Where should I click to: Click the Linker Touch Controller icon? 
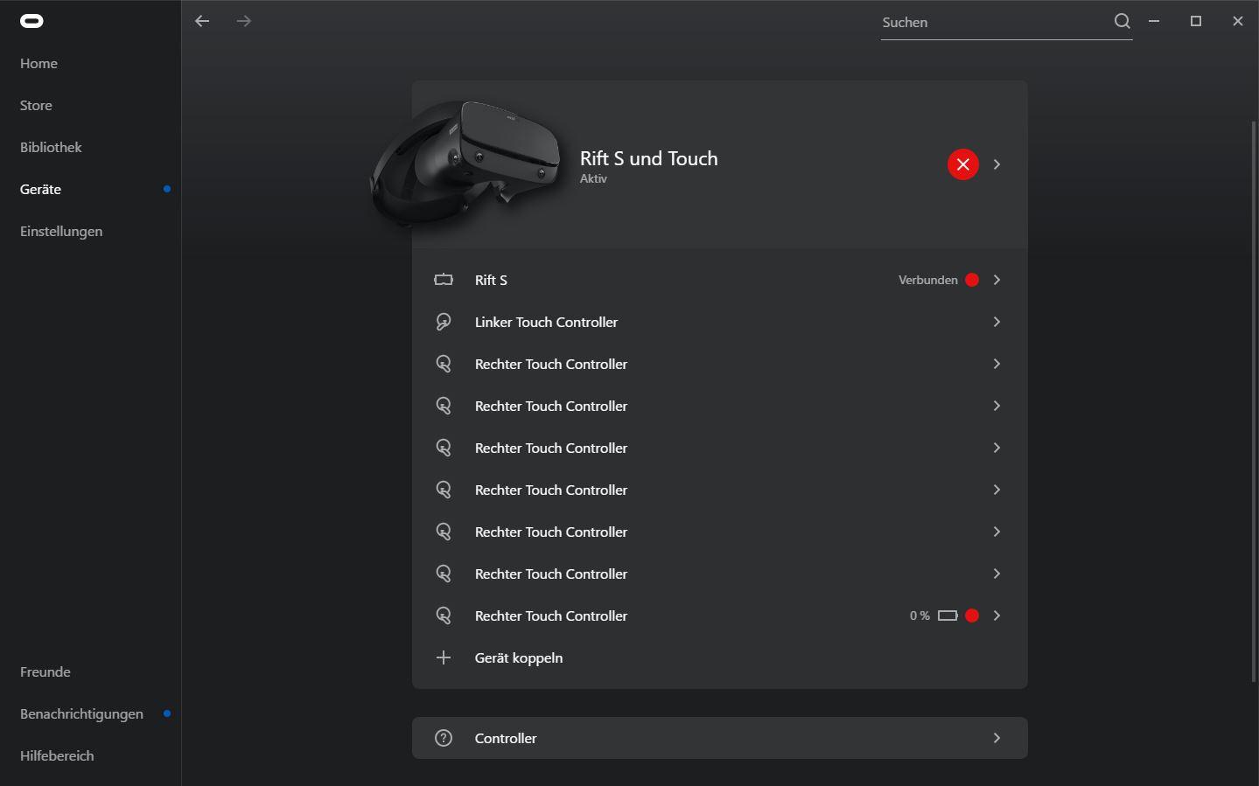point(444,322)
